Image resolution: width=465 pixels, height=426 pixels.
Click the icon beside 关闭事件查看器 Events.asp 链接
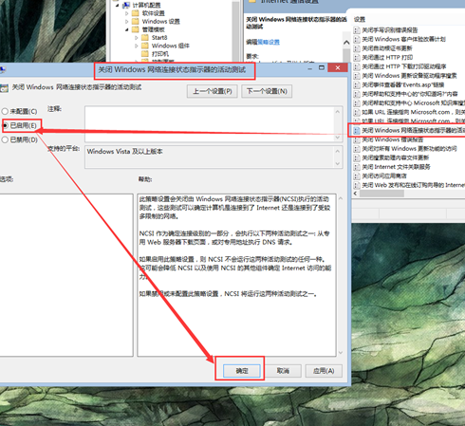(x=357, y=84)
